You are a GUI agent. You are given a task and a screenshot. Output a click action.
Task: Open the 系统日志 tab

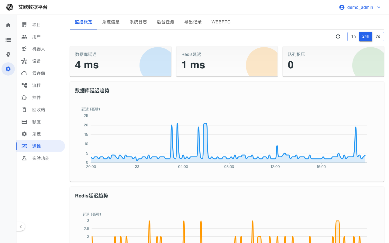coord(138,22)
